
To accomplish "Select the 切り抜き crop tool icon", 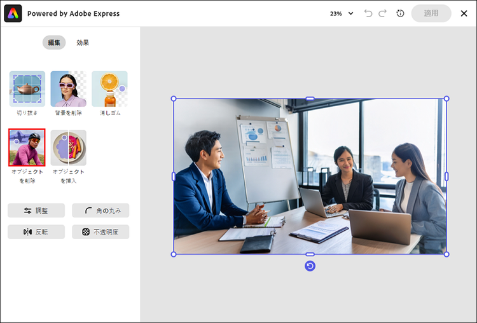I will 27,88.
